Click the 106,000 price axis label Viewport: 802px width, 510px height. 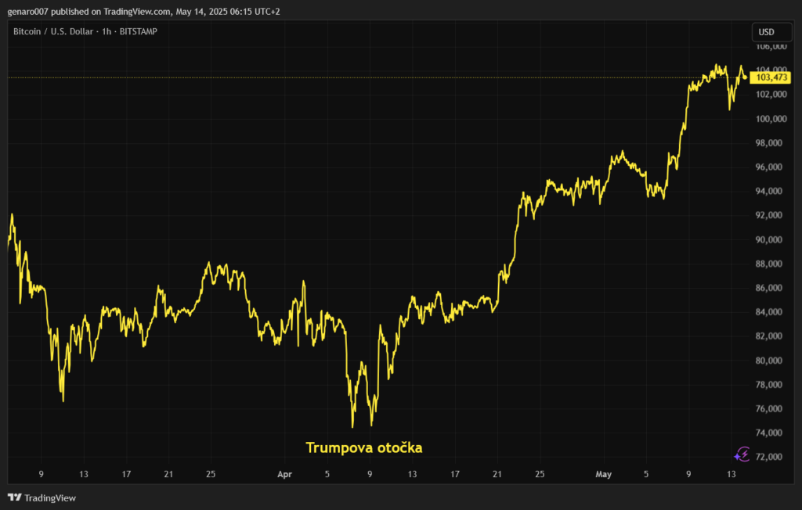771,46
